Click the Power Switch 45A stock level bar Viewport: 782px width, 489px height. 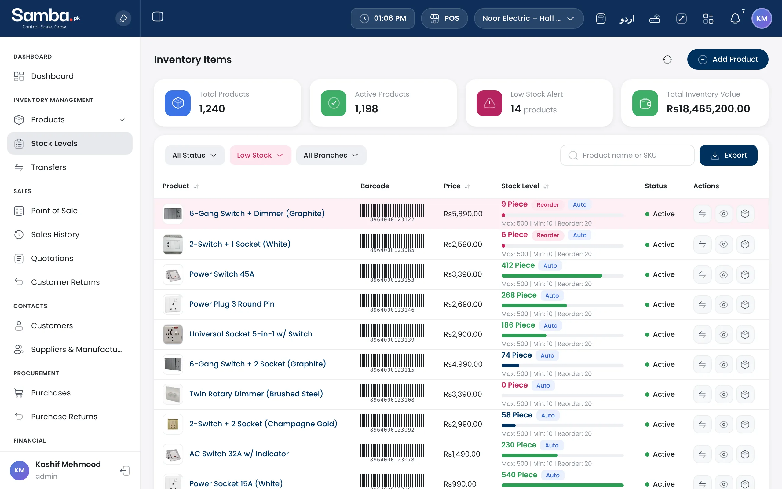(562, 276)
